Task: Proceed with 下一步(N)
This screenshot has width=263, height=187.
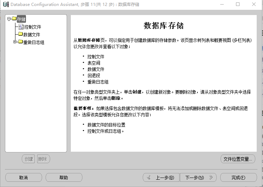Action: pos(198,177)
